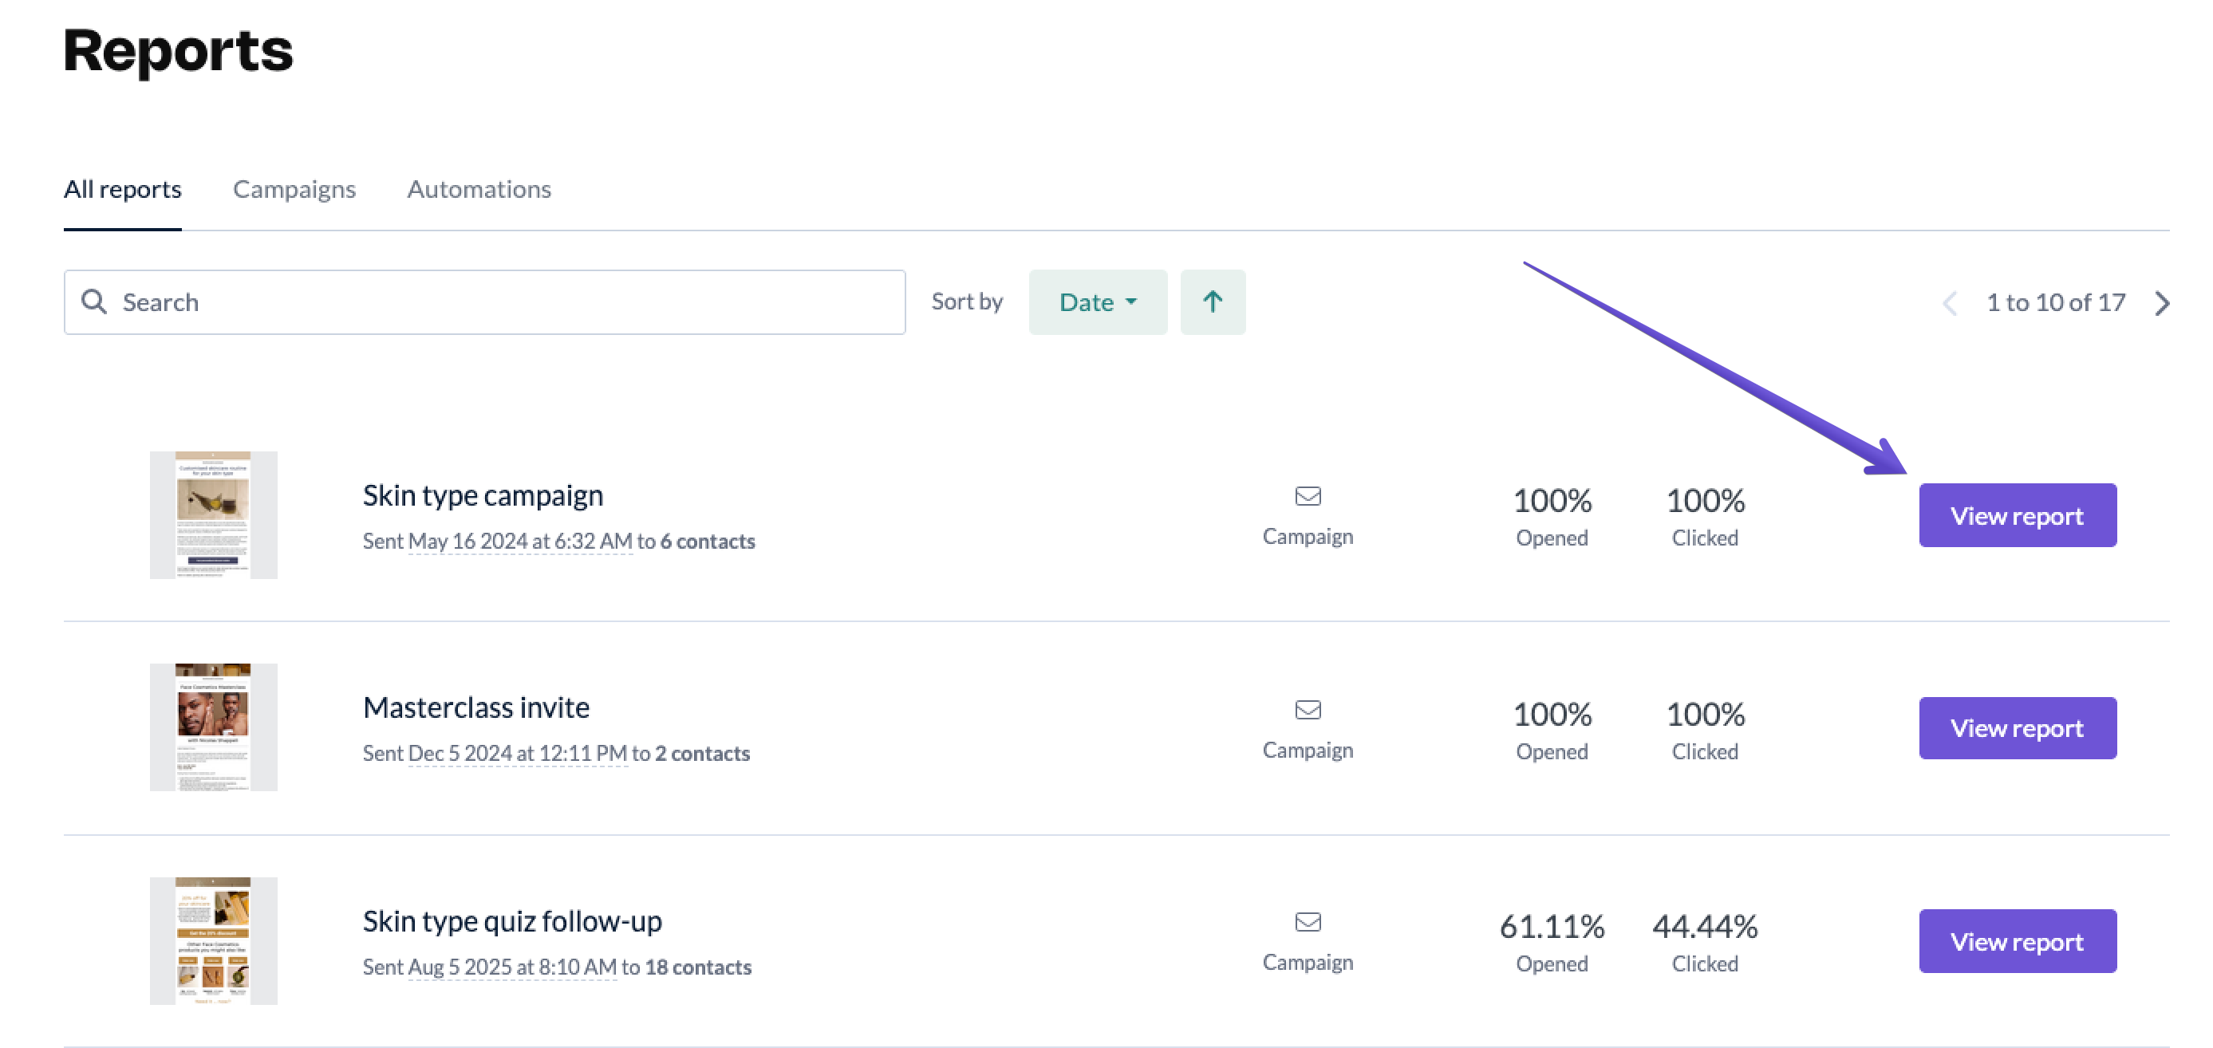
Task: Click the 18 contacts link
Action: (x=697, y=967)
